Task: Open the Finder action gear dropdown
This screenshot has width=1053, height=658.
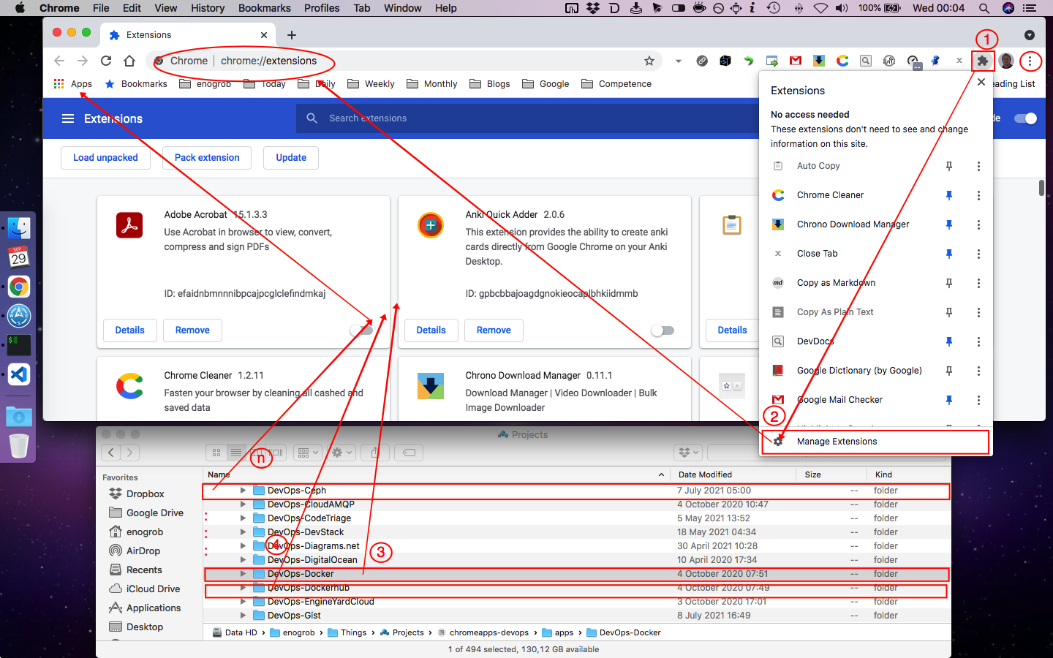Action: 341,453
